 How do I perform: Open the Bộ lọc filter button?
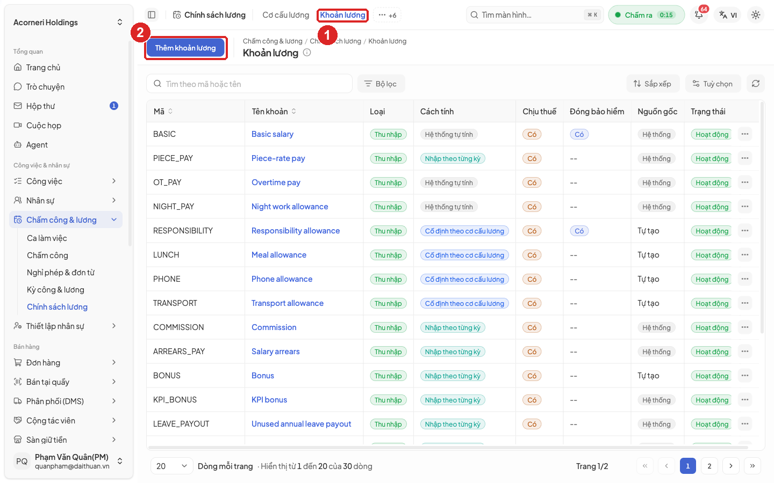pyautogui.click(x=381, y=84)
